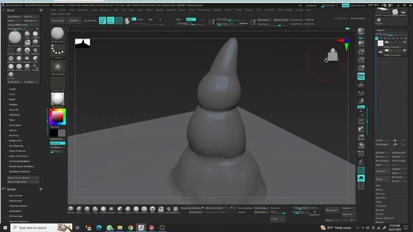413x232 pixels.
Task: Toggle the Menus button in title bar
Action: [x=345, y=5]
